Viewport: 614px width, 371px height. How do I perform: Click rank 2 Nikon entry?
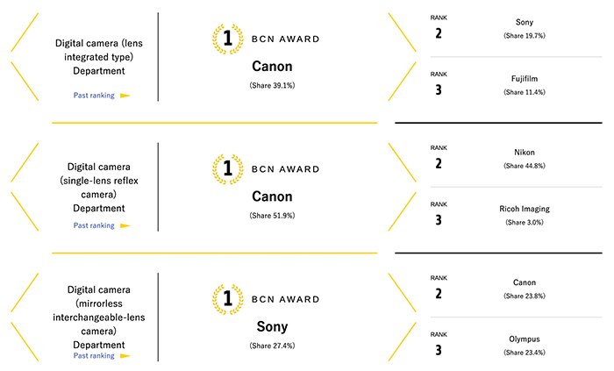525,159
